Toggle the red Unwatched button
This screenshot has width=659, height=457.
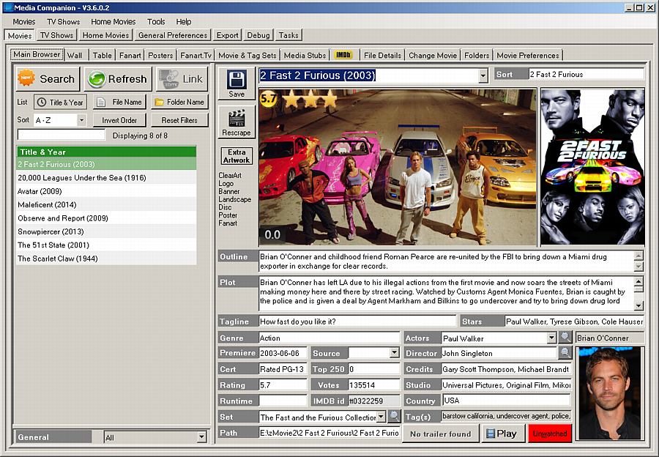(550, 434)
